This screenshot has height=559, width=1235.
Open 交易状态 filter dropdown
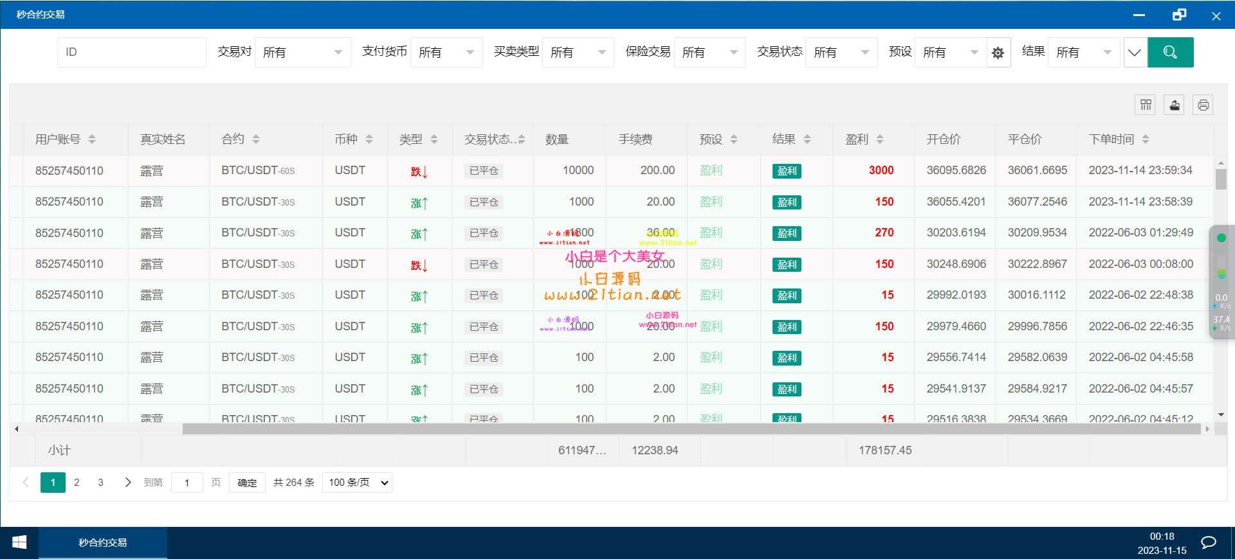tap(842, 52)
